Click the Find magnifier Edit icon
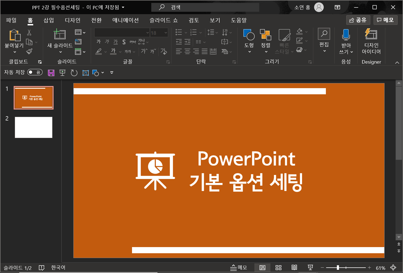Screen dimensions: 403x273 pyautogui.click(x=324, y=34)
